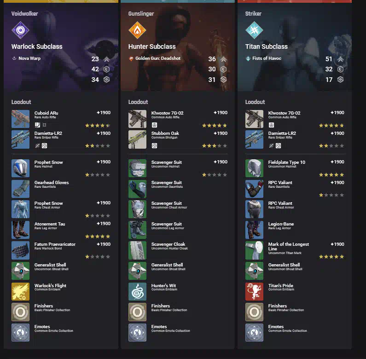Open Titan Emotes collection icon
Image resolution: width=366 pixels, height=359 pixels.
point(255,333)
